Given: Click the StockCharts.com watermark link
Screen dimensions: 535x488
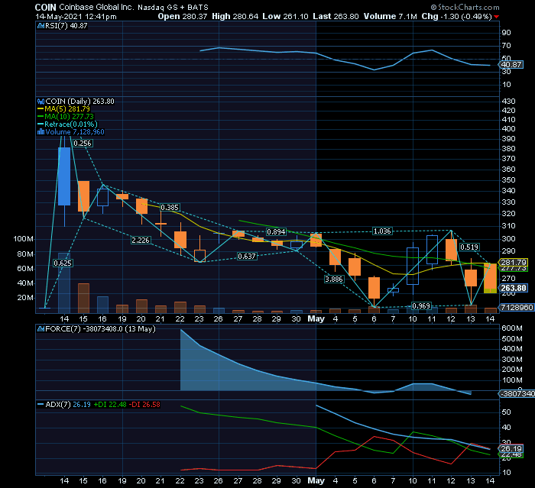Looking at the screenshot, I should pos(465,7).
